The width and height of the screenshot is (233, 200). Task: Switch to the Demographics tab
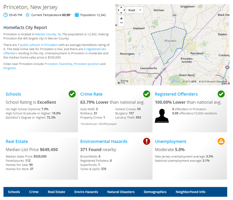coord(155,192)
